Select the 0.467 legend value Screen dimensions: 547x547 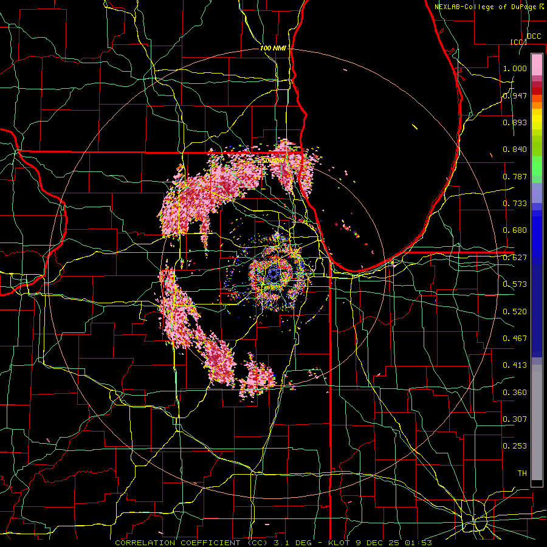point(515,339)
